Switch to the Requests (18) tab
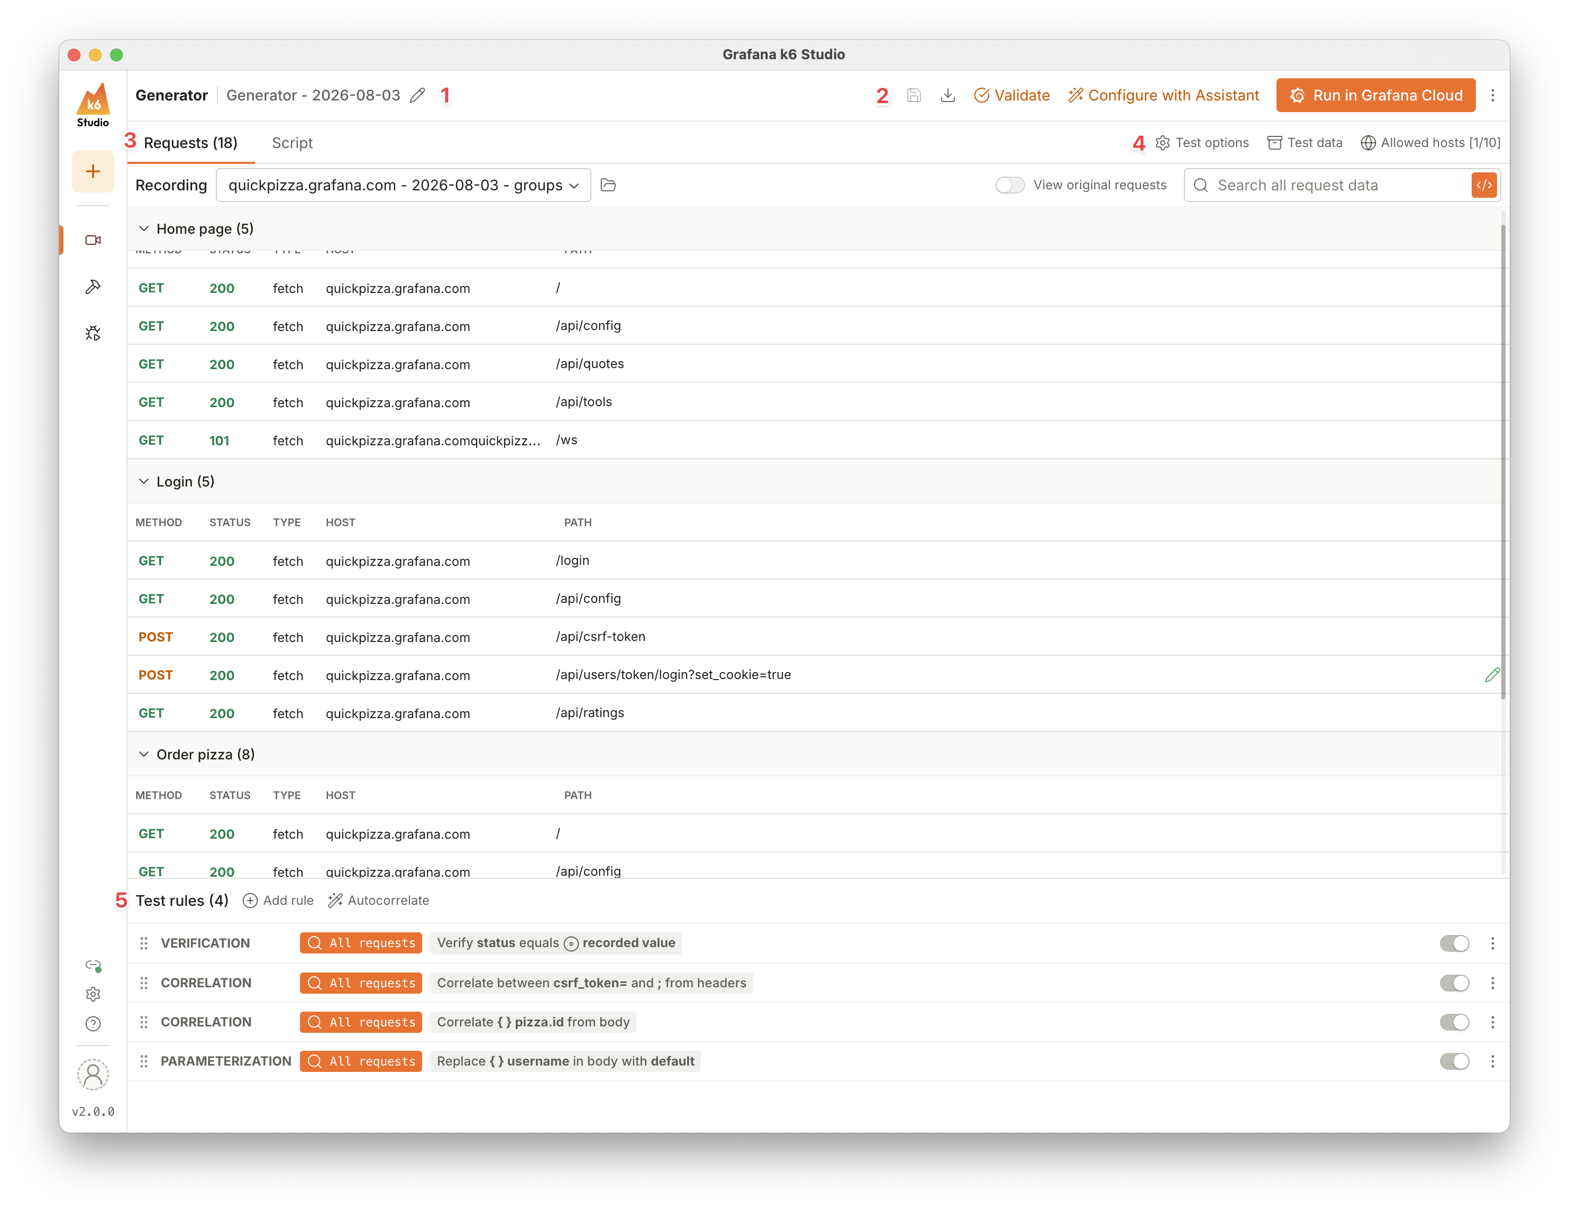 [x=190, y=143]
